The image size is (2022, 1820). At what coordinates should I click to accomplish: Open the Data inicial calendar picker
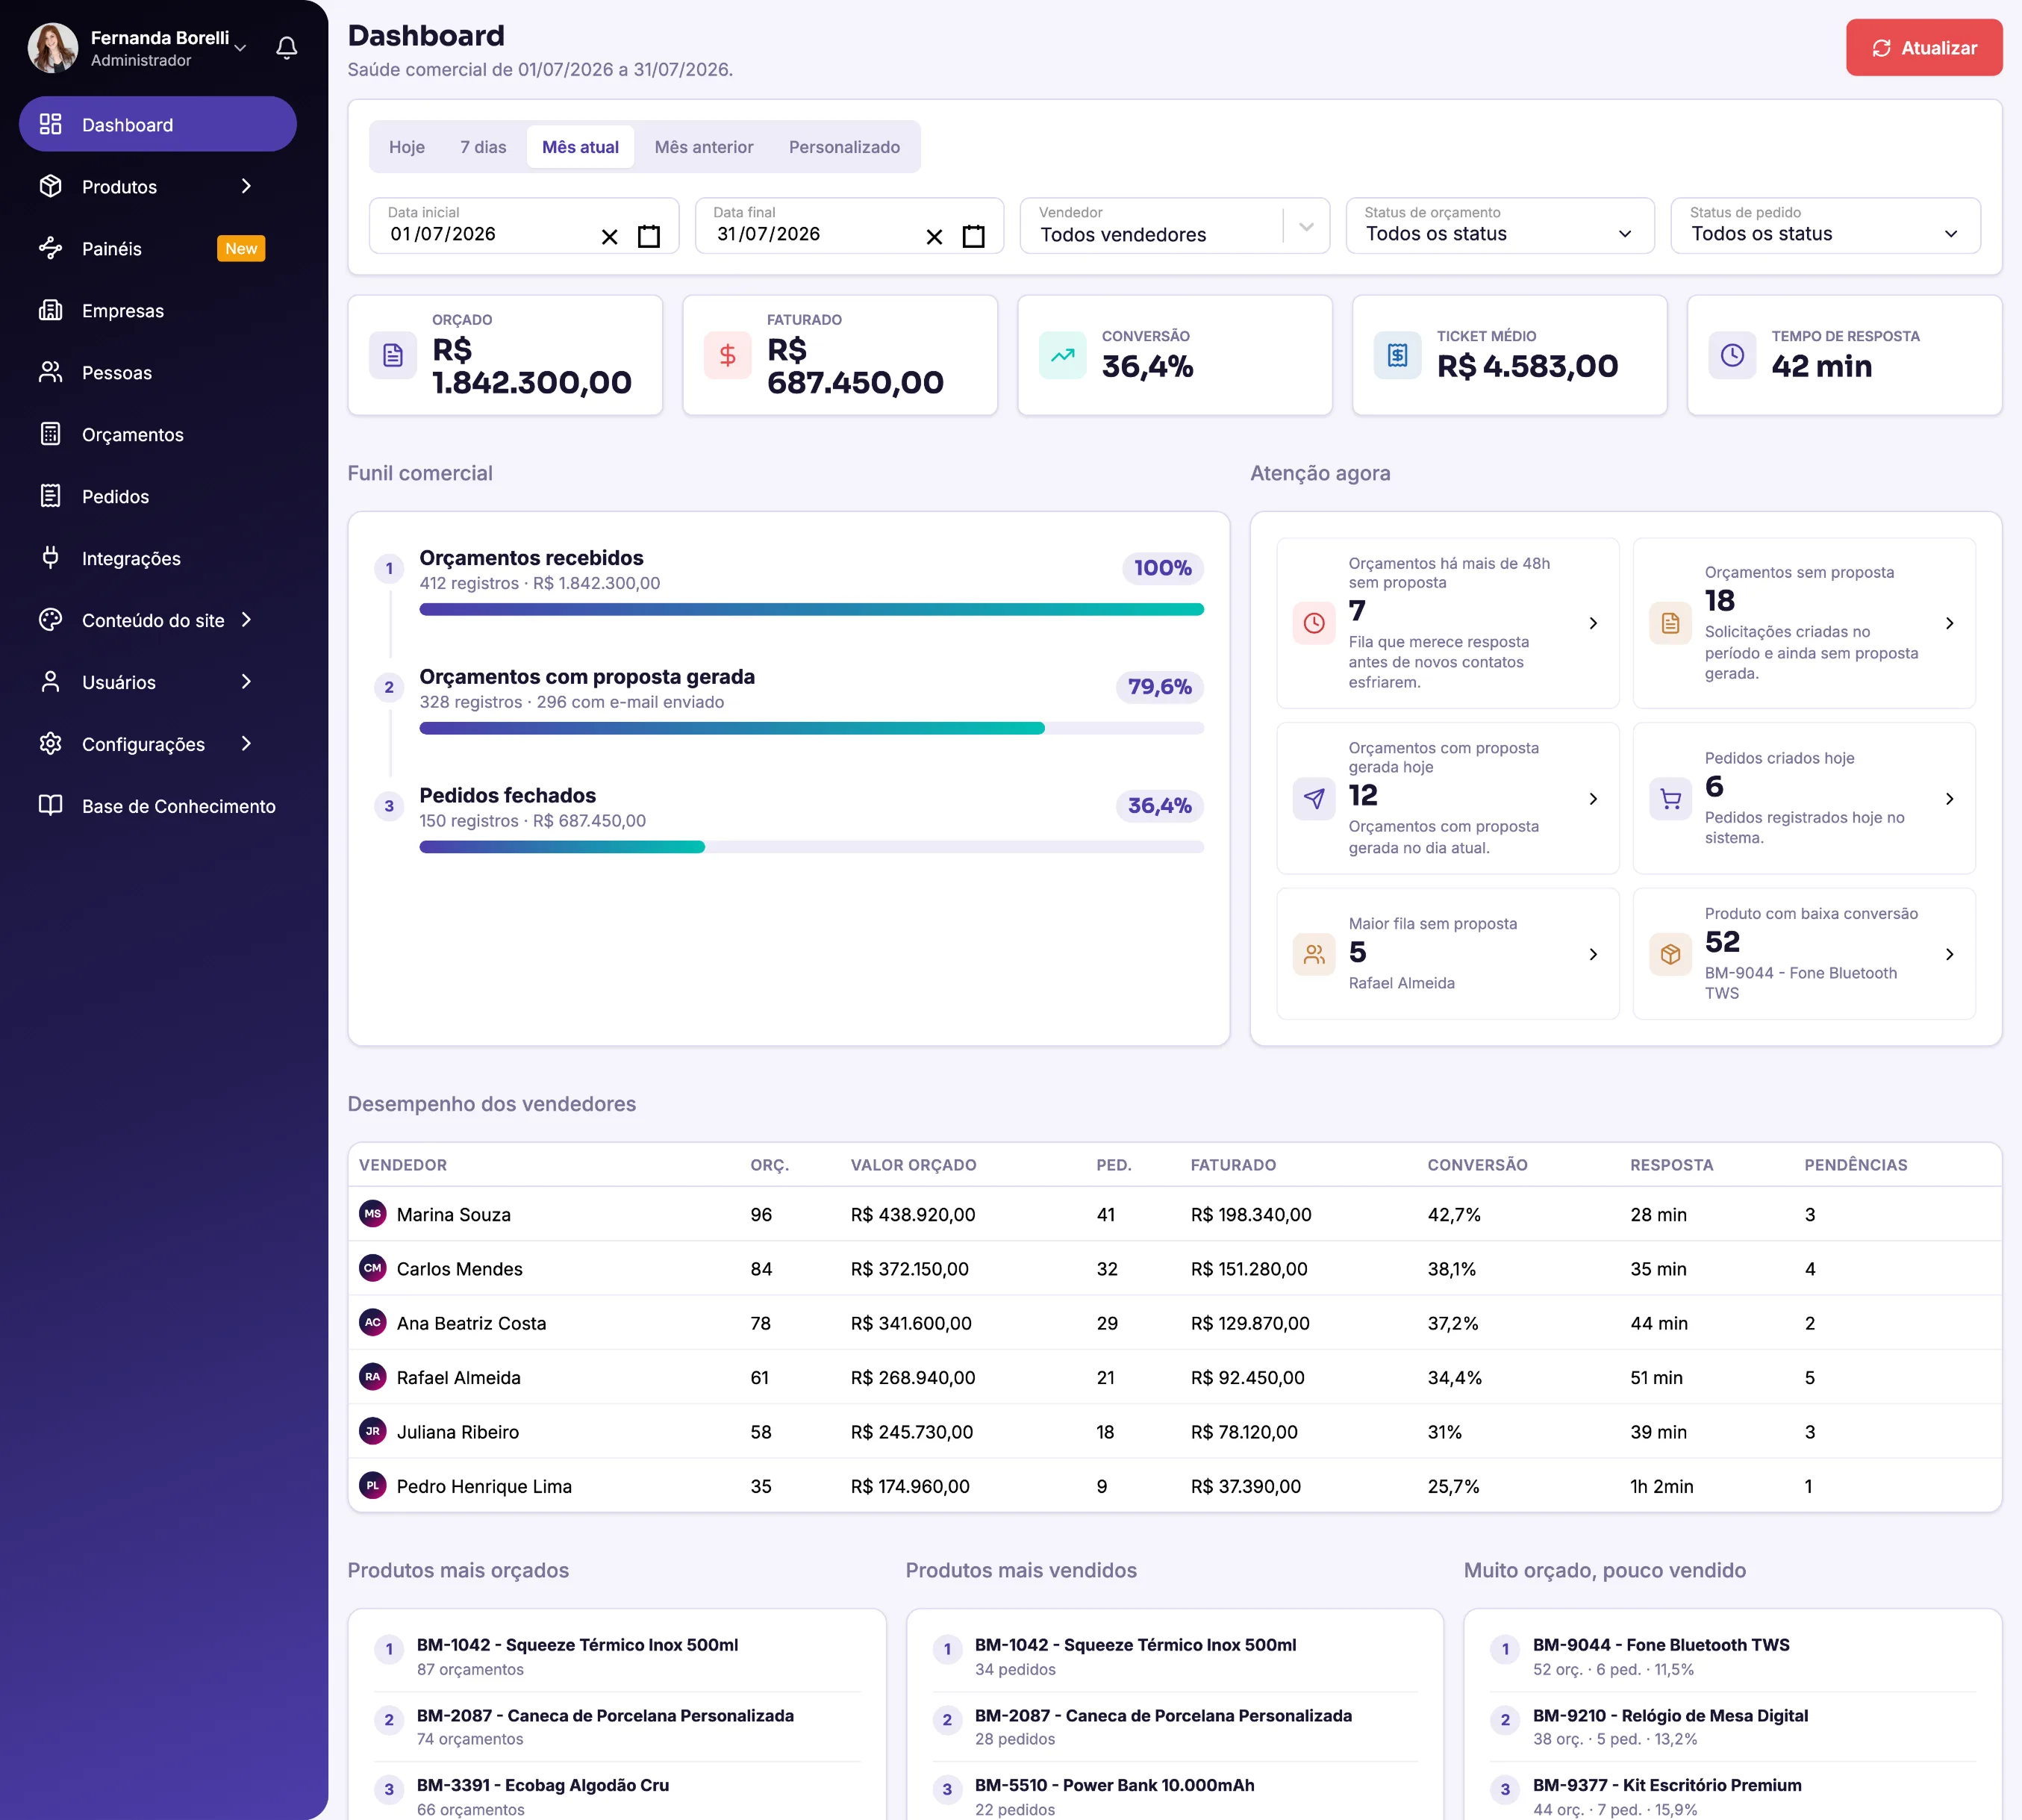tap(649, 236)
